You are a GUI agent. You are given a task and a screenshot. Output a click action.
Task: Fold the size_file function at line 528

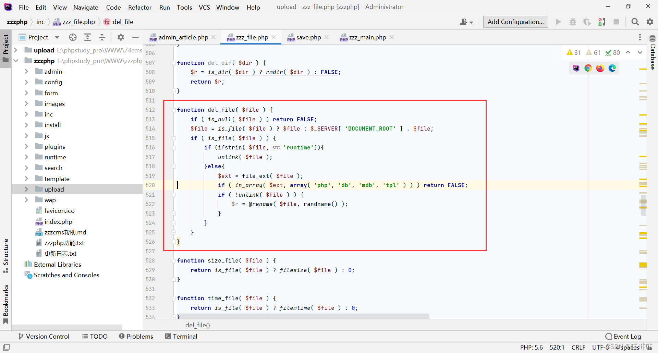click(174, 261)
